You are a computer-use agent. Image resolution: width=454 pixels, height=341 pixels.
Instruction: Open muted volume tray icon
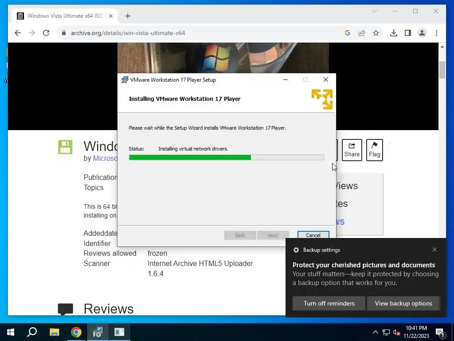point(396,332)
